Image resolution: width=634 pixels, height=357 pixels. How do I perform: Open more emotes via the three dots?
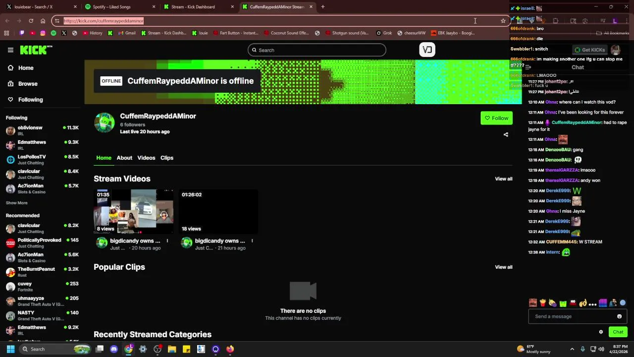[x=592, y=303]
